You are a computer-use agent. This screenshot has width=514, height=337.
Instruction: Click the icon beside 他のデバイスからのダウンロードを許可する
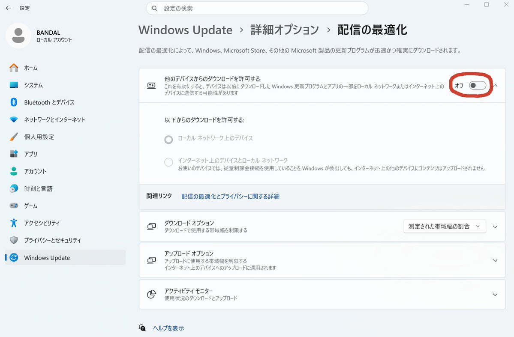[151, 86]
